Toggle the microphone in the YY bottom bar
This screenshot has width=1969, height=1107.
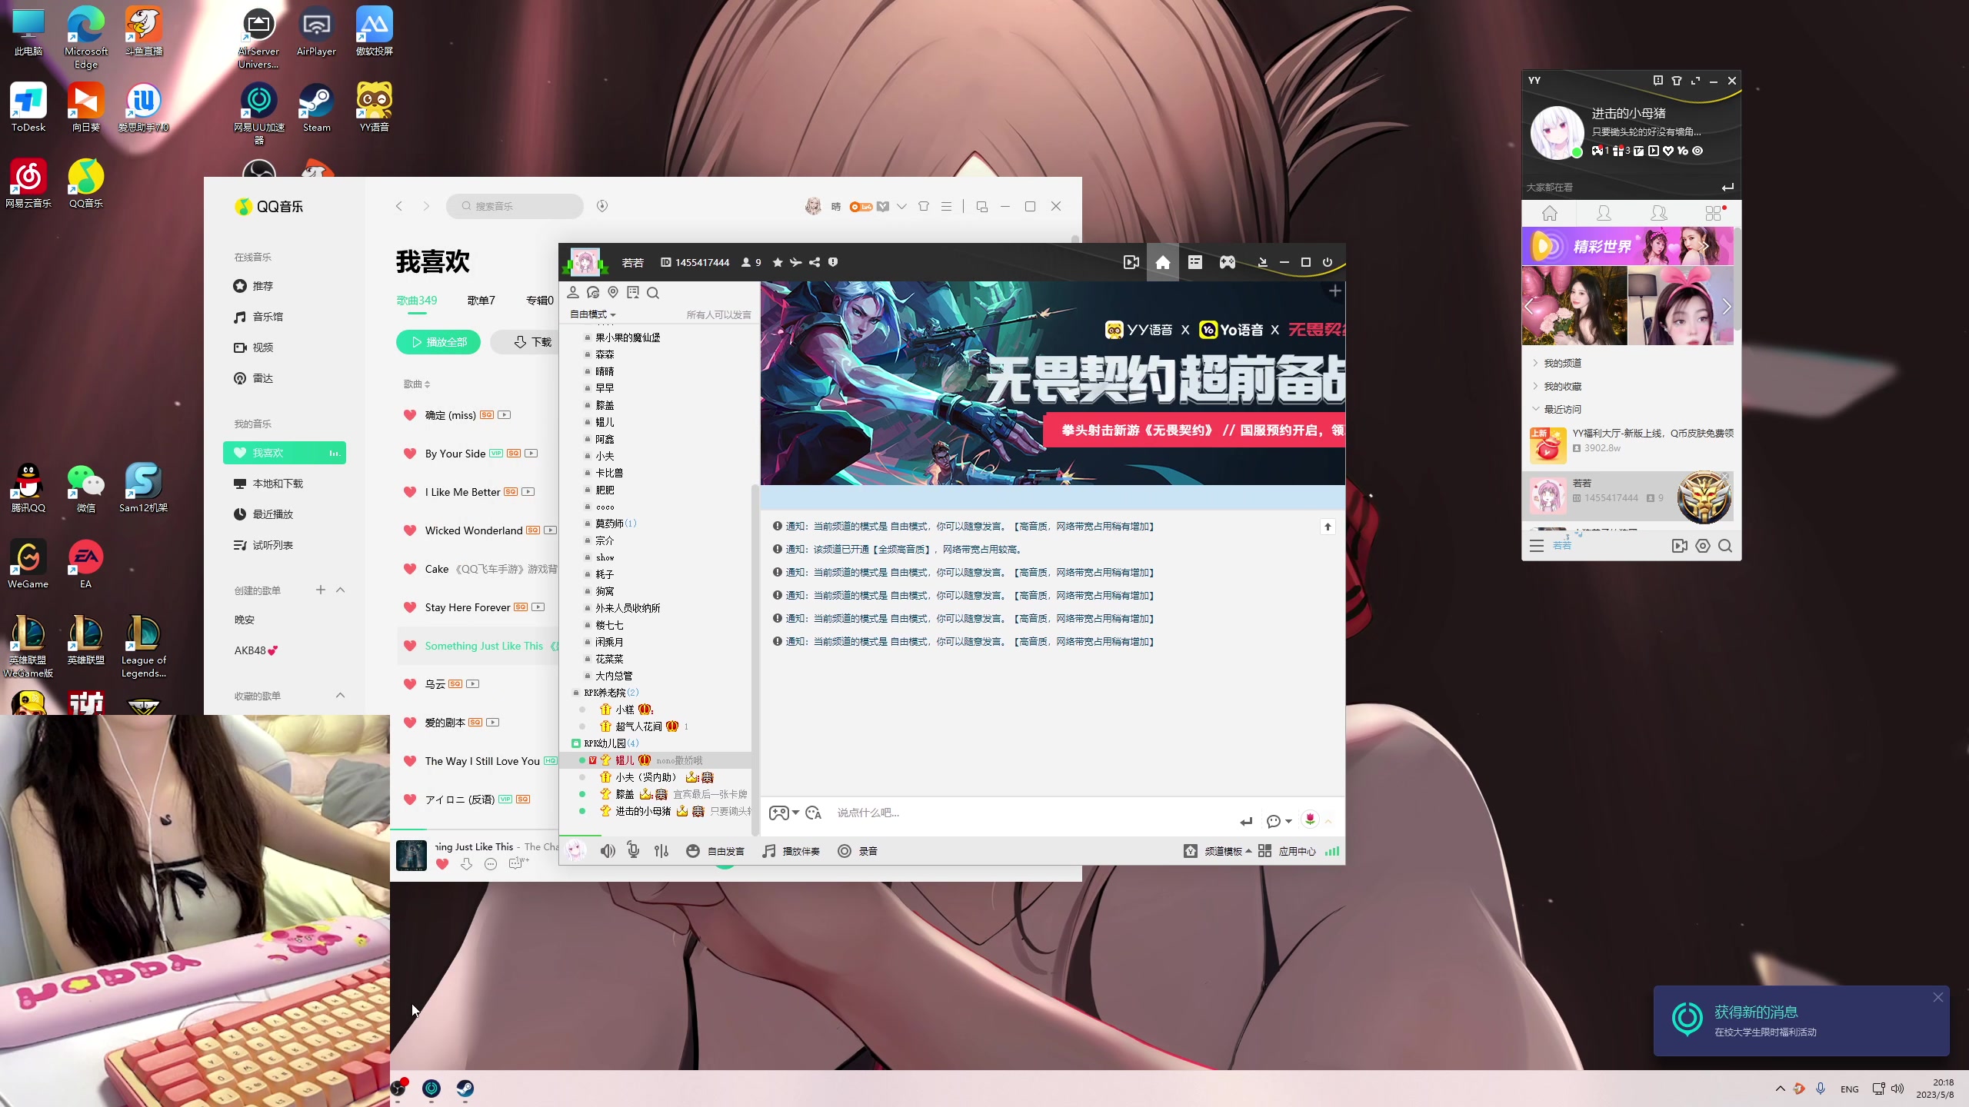click(633, 851)
